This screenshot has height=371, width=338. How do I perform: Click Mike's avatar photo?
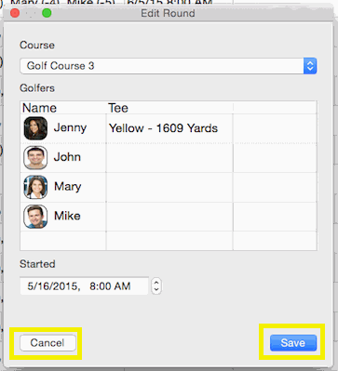(35, 217)
